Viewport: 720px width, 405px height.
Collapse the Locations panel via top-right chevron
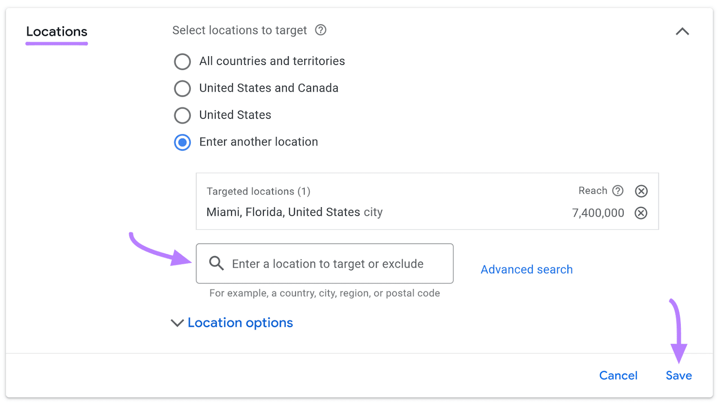point(682,31)
